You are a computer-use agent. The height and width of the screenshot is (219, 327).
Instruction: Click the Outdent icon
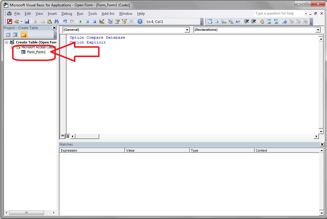click(253, 21)
